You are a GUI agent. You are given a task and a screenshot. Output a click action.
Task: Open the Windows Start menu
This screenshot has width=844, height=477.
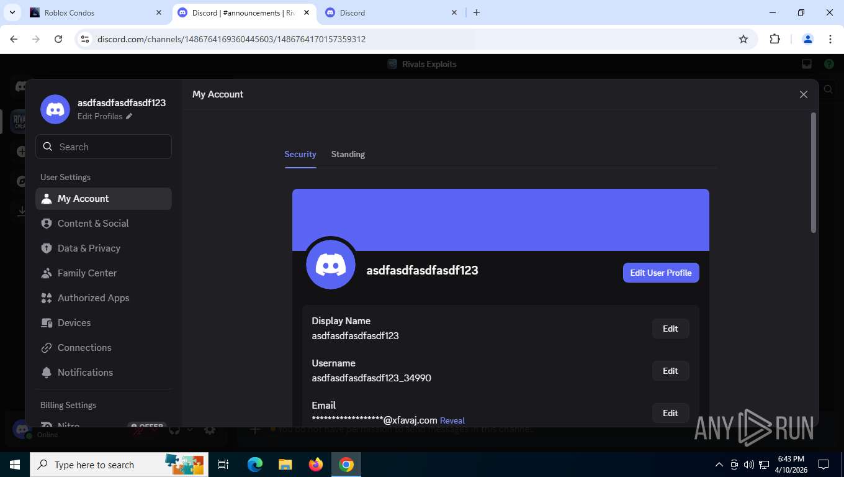pos(15,465)
